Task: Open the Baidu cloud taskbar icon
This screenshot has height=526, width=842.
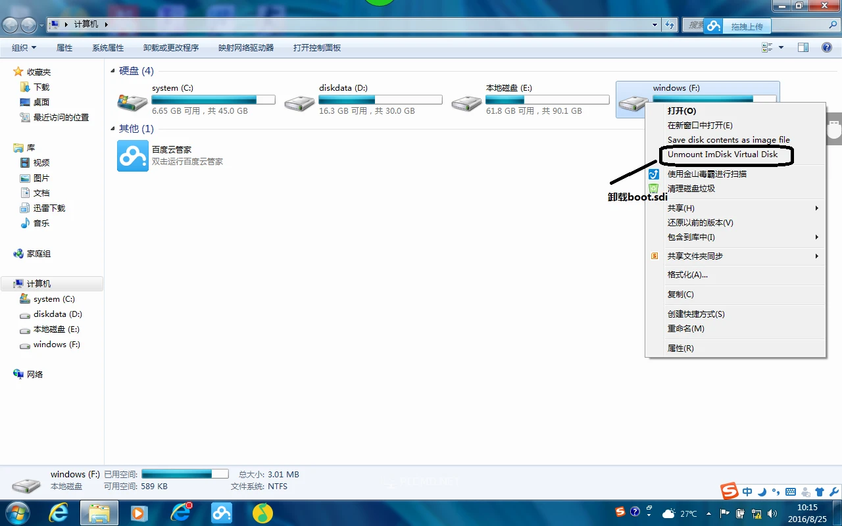Action: coord(222,513)
